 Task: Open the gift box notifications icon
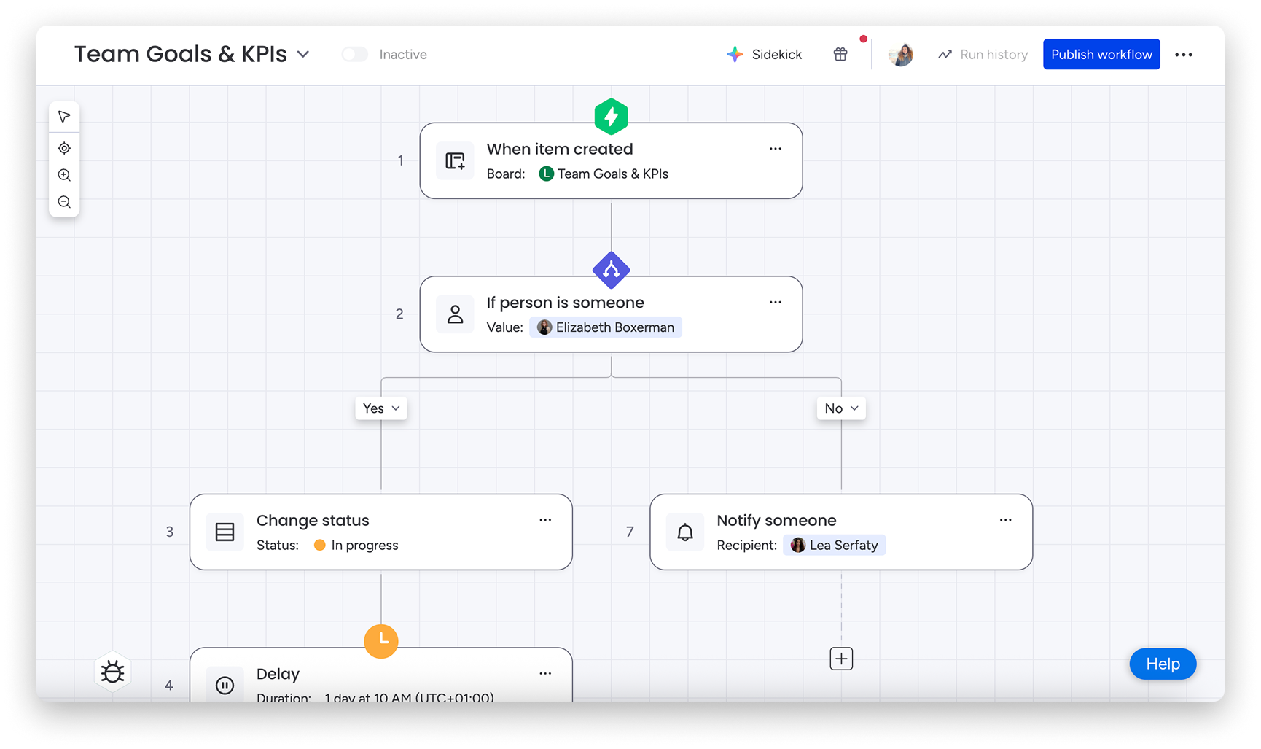pos(840,54)
